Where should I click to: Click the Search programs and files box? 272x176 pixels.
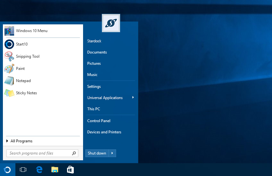pyautogui.click(x=42, y=153)
